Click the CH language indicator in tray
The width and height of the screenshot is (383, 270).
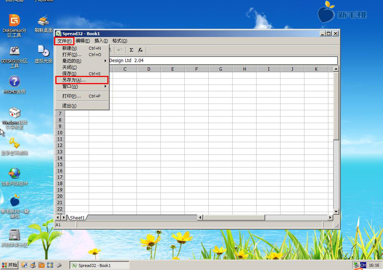363,265
